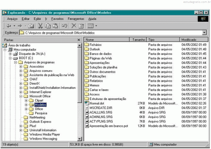The image size is (211, 149).
Task: Click the Back arrow toolbar button
Action: click(9, 26)
